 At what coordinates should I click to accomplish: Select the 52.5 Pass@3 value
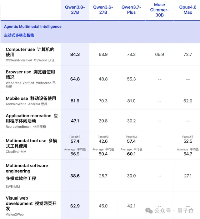click(188, 141)
